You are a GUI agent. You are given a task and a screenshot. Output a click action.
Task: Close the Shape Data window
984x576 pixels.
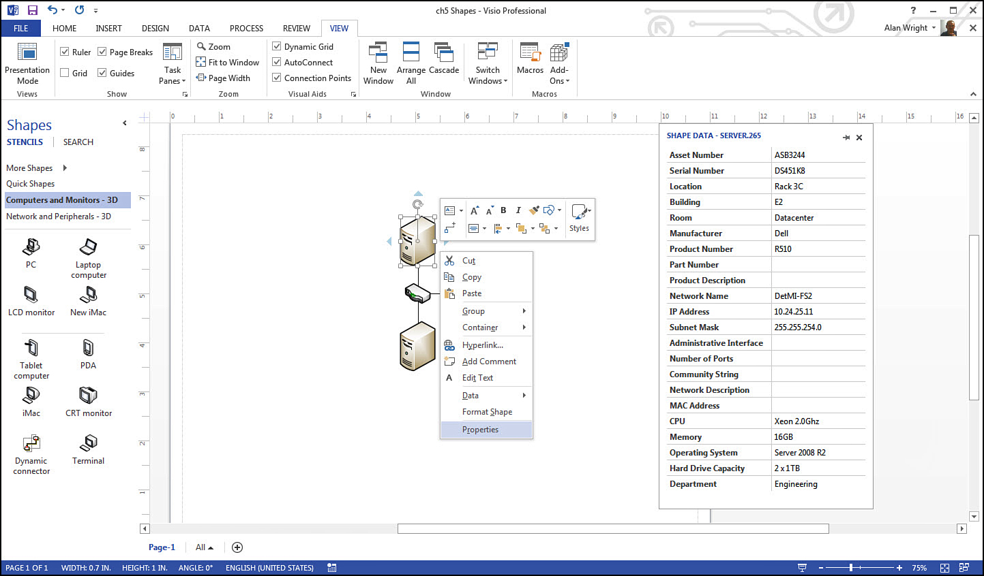pyautogui.click(x=859, y=138)
